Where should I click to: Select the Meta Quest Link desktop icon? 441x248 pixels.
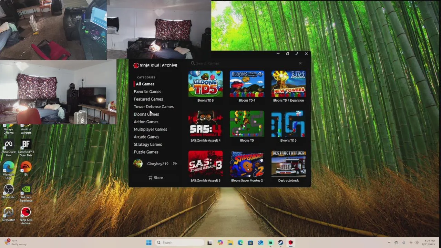(x=9, y=148)
